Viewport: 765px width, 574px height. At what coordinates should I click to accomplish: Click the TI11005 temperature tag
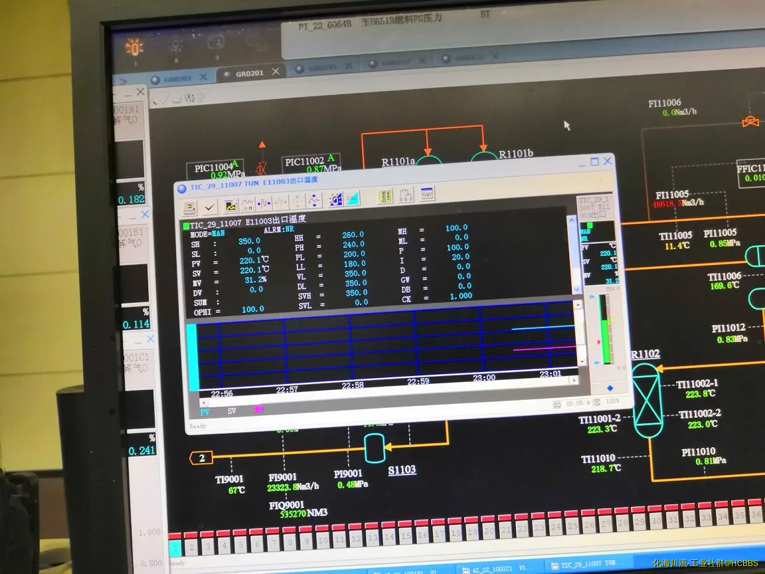tap(675, 237)
